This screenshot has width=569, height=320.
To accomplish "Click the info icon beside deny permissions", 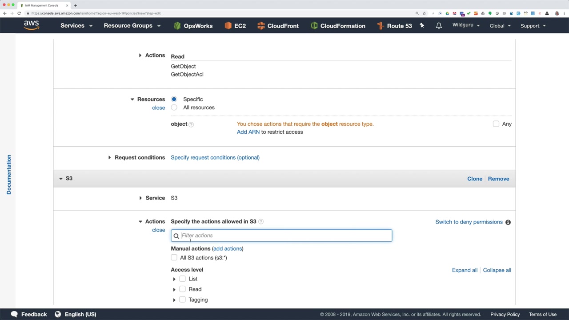I will 508,222.
